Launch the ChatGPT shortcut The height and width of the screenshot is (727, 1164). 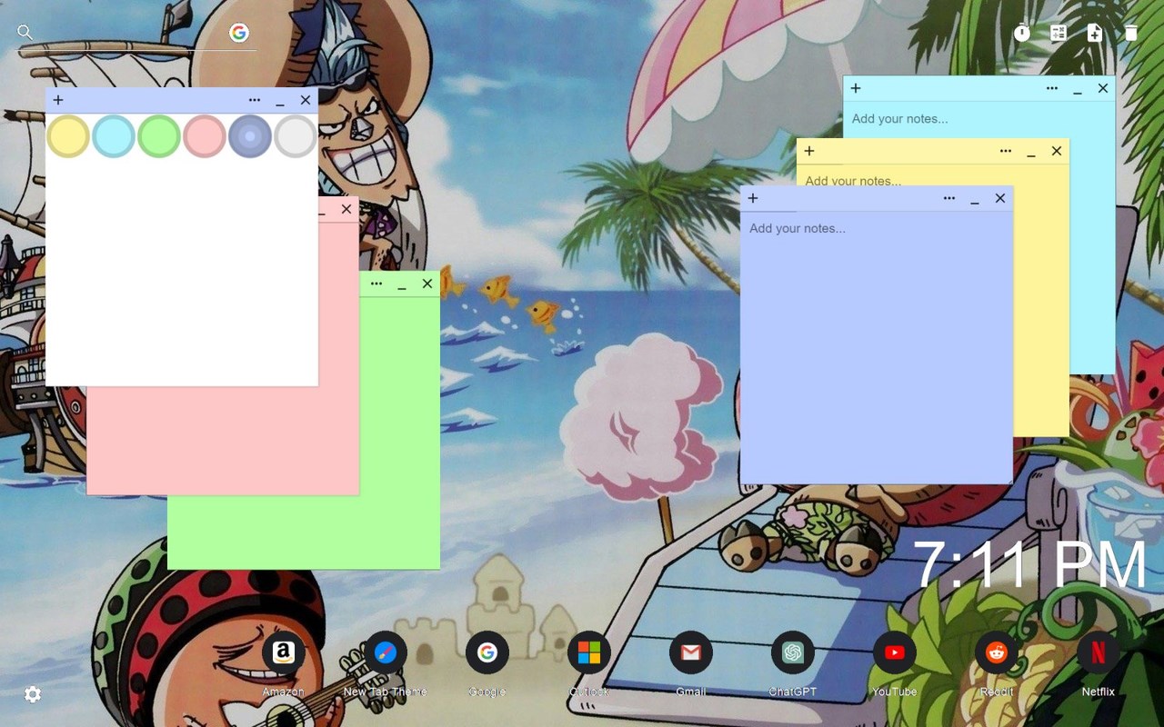point(793,652)
